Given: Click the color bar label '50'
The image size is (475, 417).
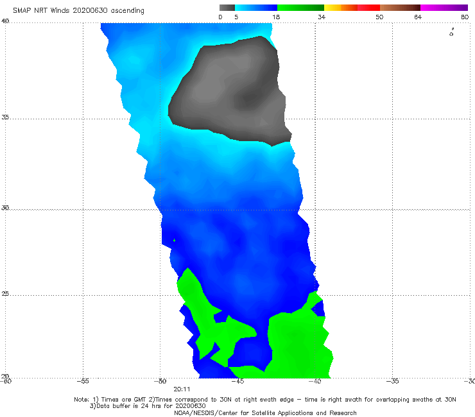Looking at the screenshot, I should point(379,17).
